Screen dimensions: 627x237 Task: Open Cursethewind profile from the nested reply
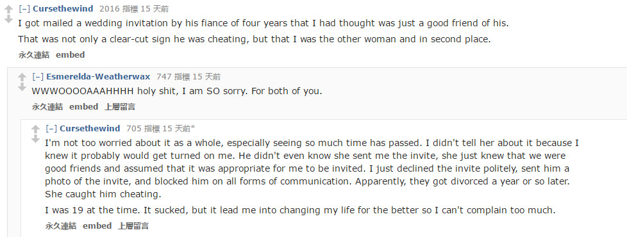point(90,128)
